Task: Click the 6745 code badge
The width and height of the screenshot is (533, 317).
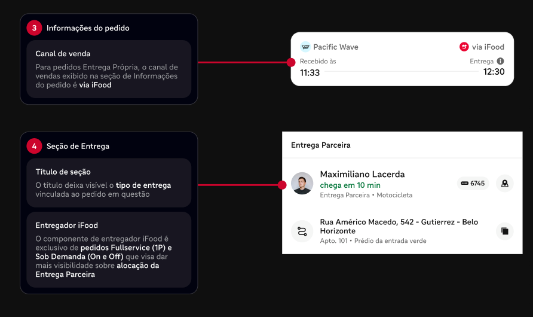Action: [x=473, y=184]
